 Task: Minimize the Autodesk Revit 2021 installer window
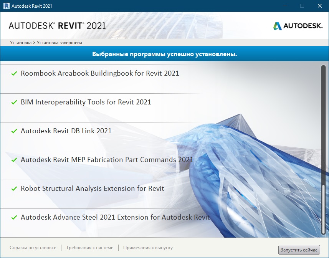pos(284,6)
